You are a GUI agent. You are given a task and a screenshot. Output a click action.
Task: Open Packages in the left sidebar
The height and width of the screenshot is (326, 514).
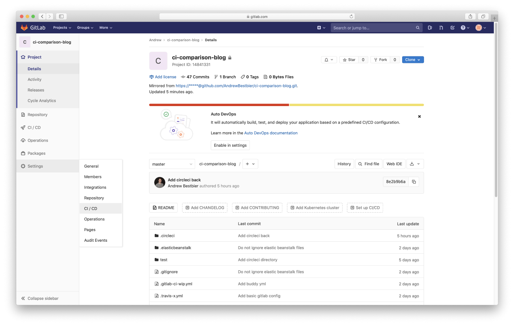click(x=48, y=153)
